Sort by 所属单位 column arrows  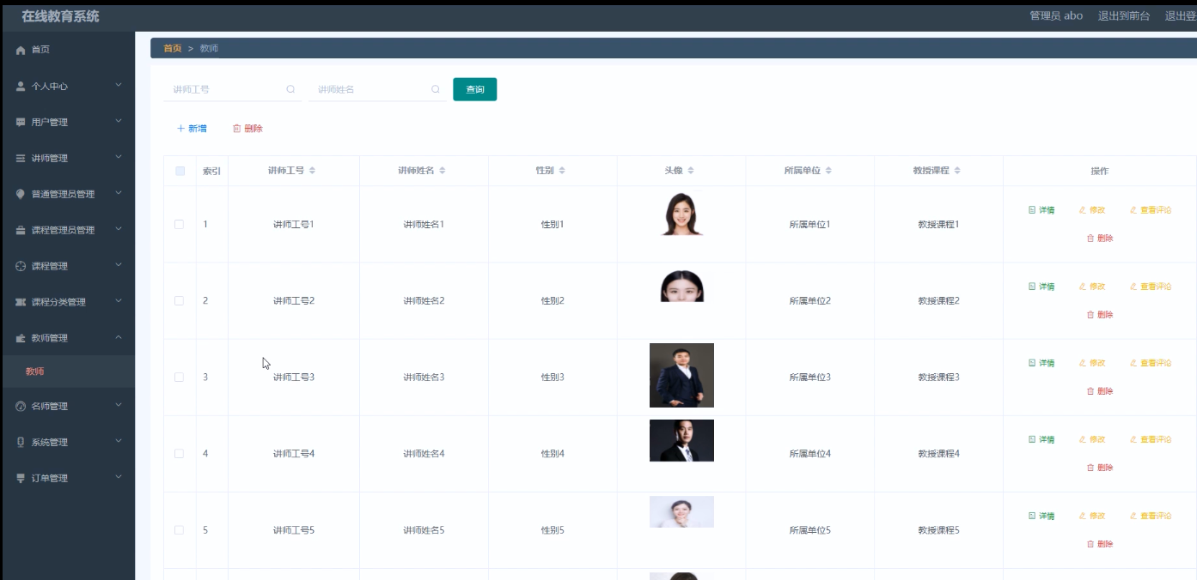tap(828, 171)
